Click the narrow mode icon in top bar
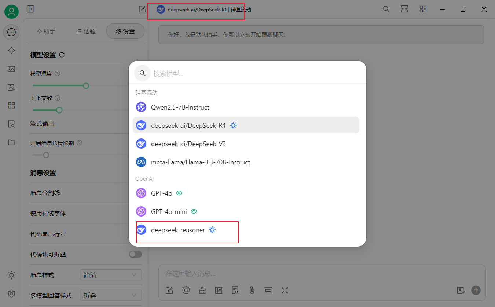The width and height of the screenshot is (495, 307). 404,9
